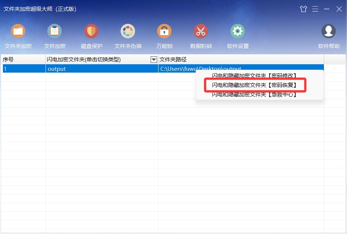
Task: Open 软件设置 gear settings icon
Action: [238, 31]
